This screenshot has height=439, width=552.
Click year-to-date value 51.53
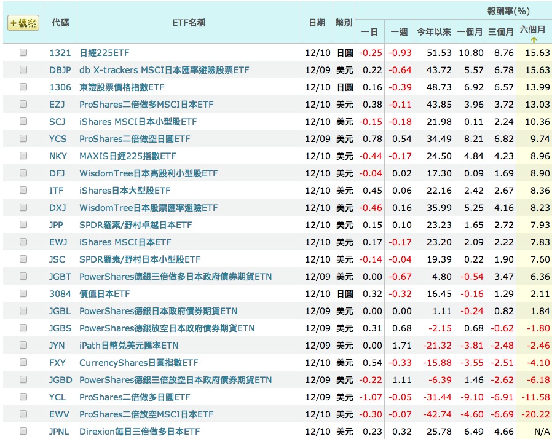[439, 53]
